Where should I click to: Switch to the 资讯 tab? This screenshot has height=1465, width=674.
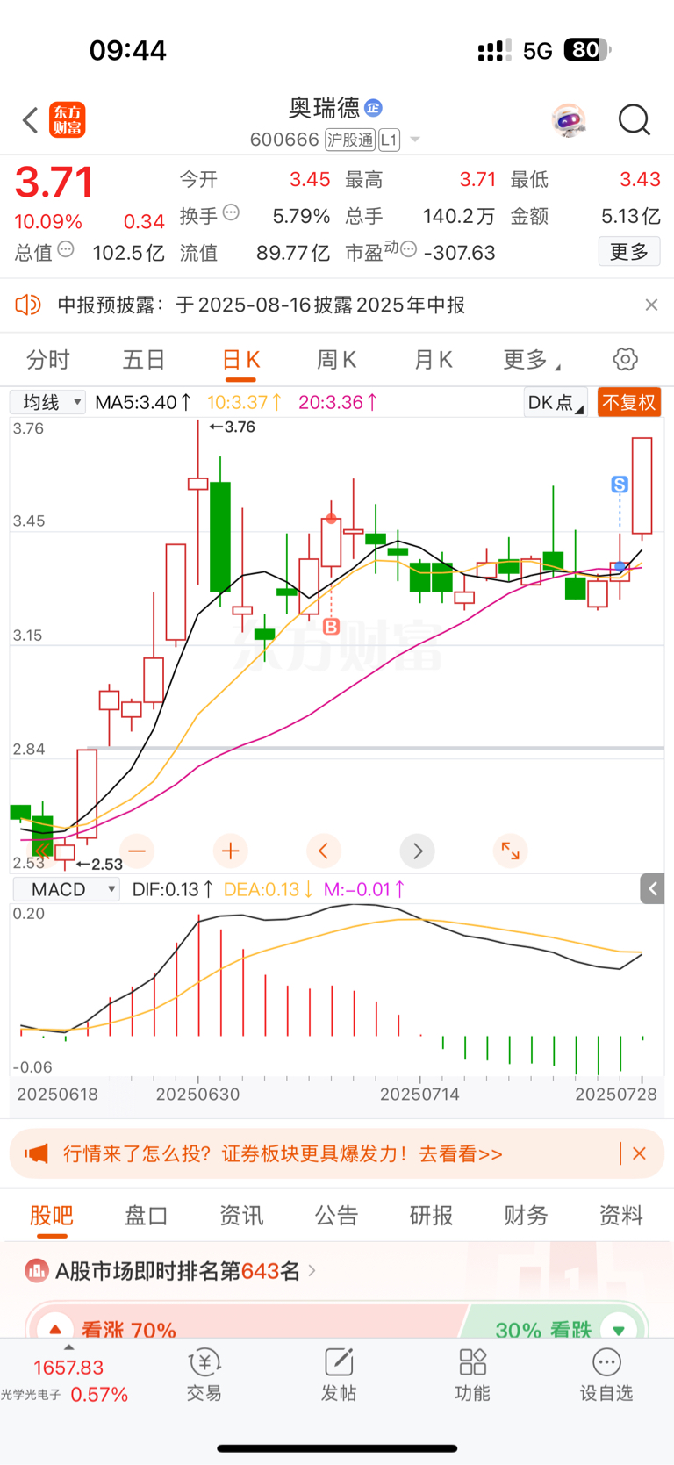[241, 1216]
